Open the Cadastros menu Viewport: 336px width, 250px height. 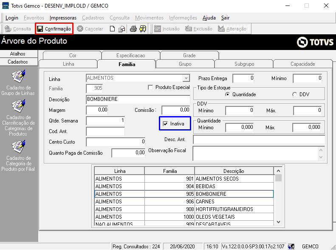(93, 18)
